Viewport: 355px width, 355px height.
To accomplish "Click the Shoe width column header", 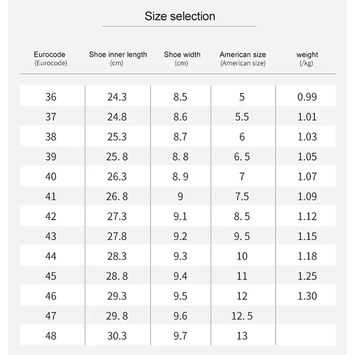I will pos(182,55).
